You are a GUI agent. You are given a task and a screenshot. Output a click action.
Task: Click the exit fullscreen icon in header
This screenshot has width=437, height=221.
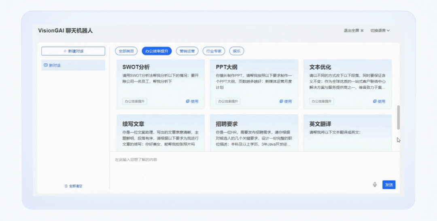(362, 31)
